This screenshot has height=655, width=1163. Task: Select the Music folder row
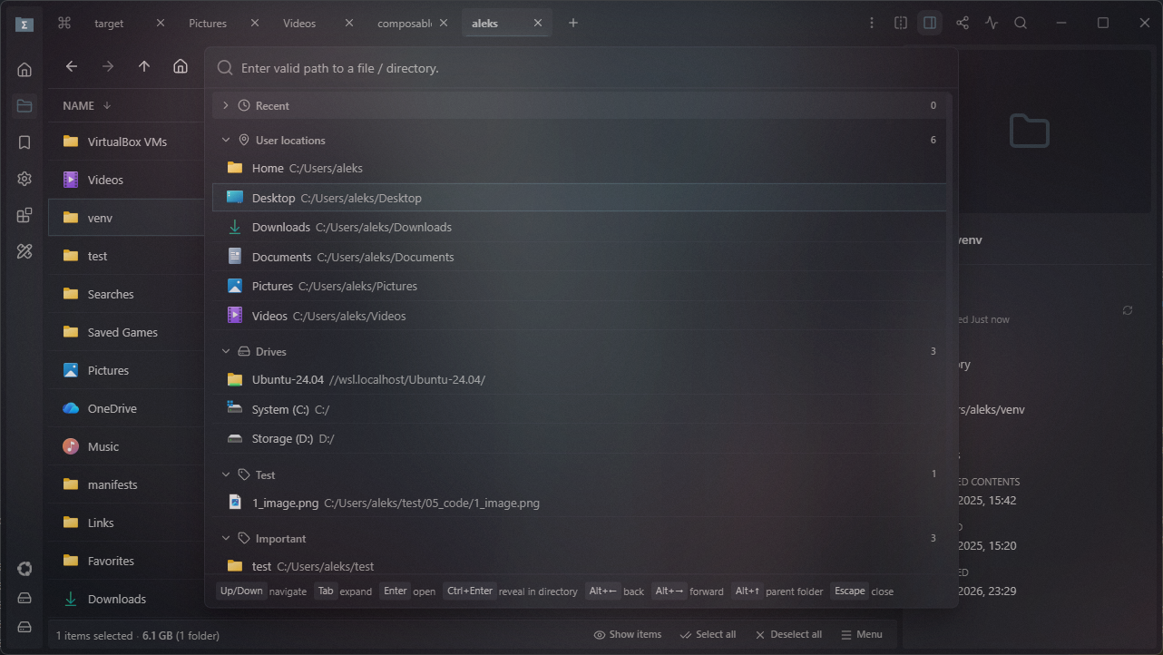point(126,446)
